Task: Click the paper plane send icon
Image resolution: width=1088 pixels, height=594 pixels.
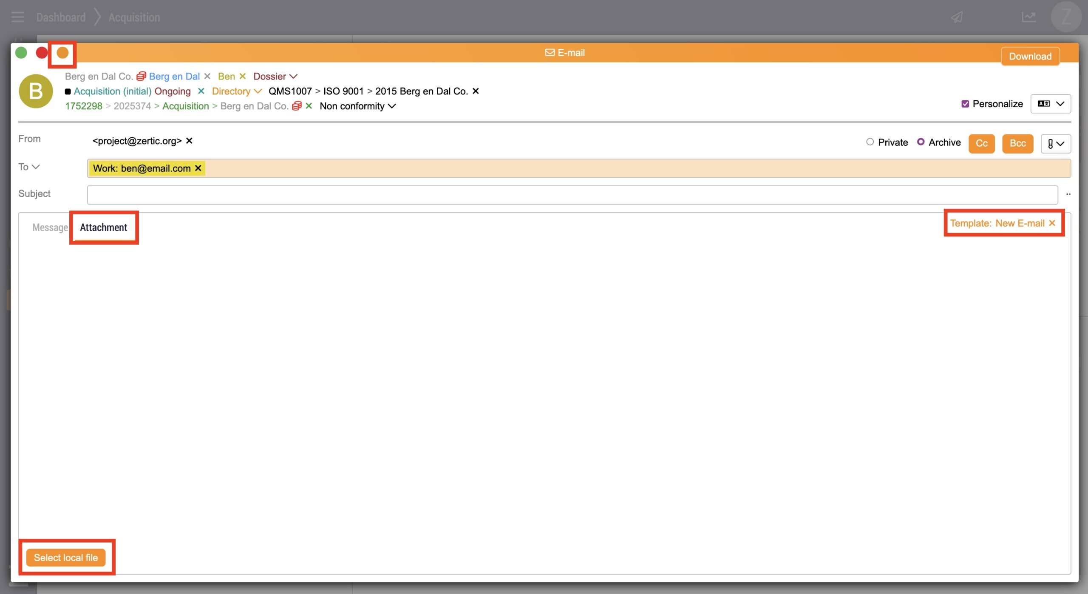Action: tap(957, 17)
